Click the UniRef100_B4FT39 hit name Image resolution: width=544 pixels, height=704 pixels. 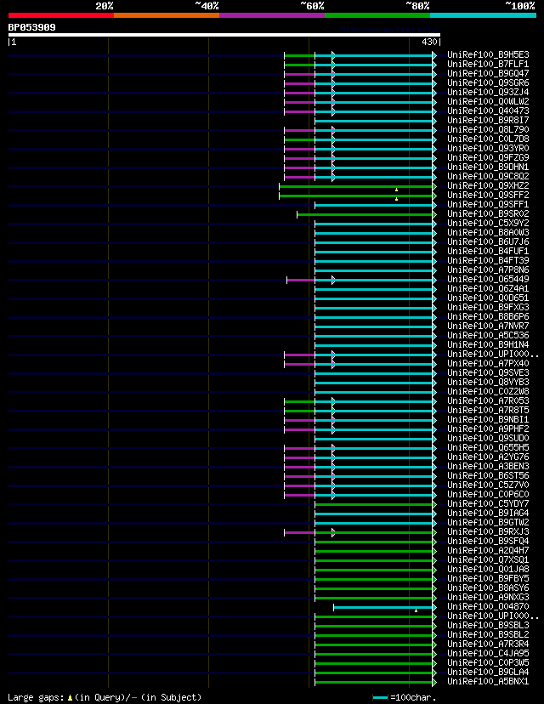point(489,261)
